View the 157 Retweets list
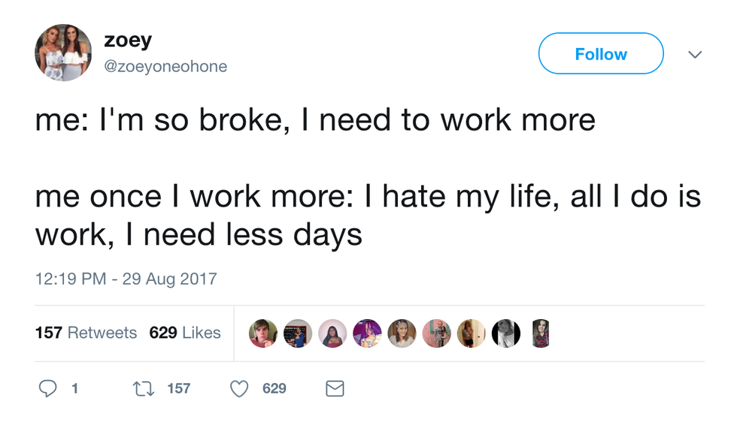737x422 pixels. point(86,333)
